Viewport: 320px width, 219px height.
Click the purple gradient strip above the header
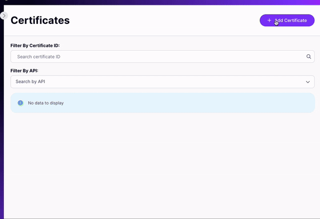pos(160,2)
